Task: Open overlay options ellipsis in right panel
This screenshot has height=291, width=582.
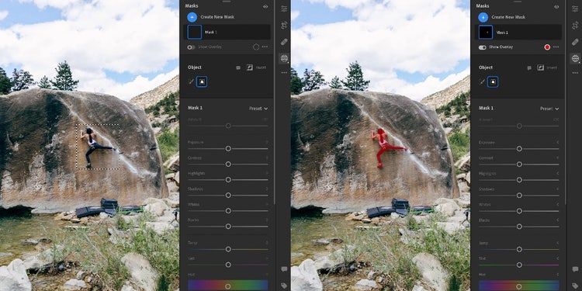Action: click(x=556, y=47)
